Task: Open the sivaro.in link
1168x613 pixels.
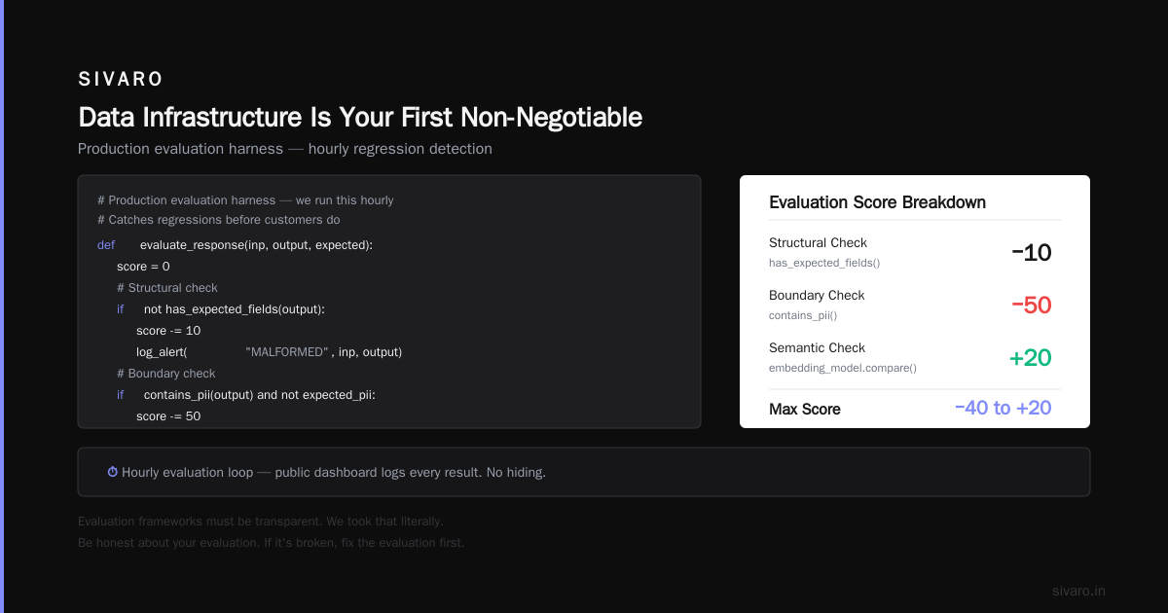Action: tap(1078, 591)
